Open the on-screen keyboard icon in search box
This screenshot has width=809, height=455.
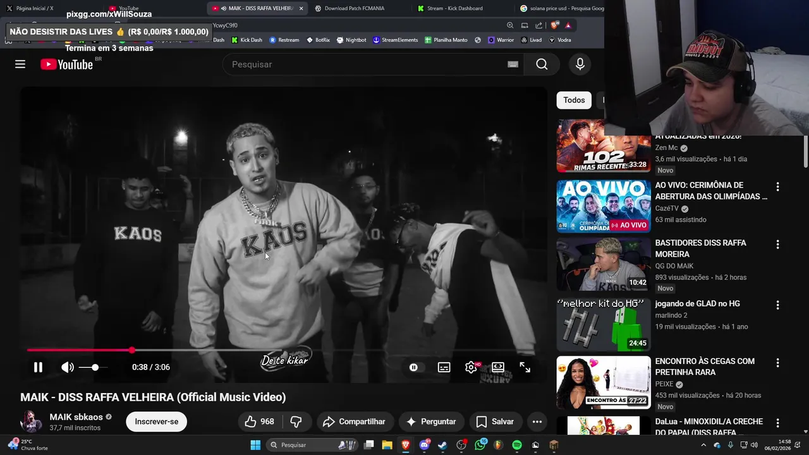[x=513, y=64]
